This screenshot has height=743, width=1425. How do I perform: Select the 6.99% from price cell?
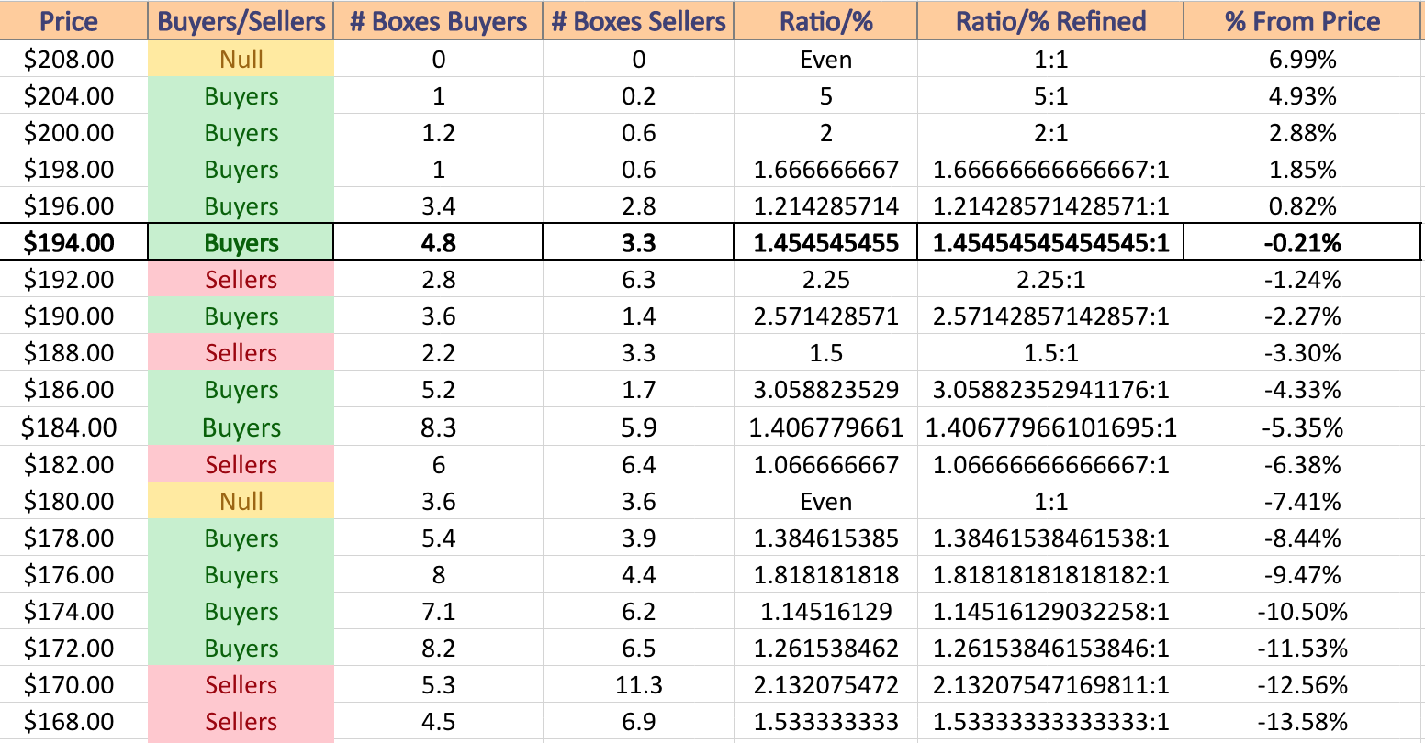point(1302,60)
